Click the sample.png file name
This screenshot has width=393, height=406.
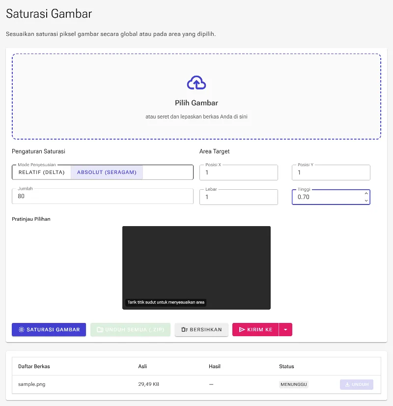(31, 384)
